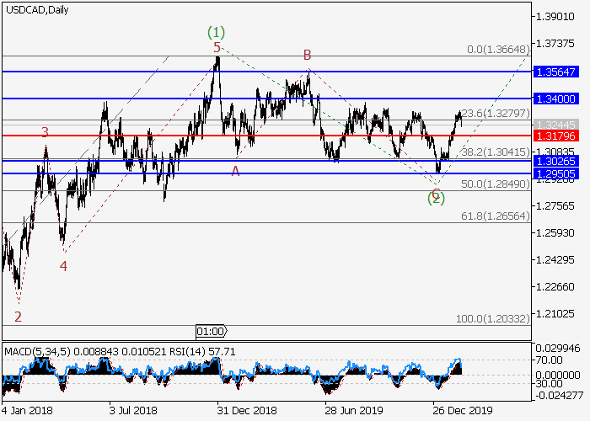This screenshot has height=421, width=590.
Task: Select the wave 4 label
Action: click(x=63, y=266)
